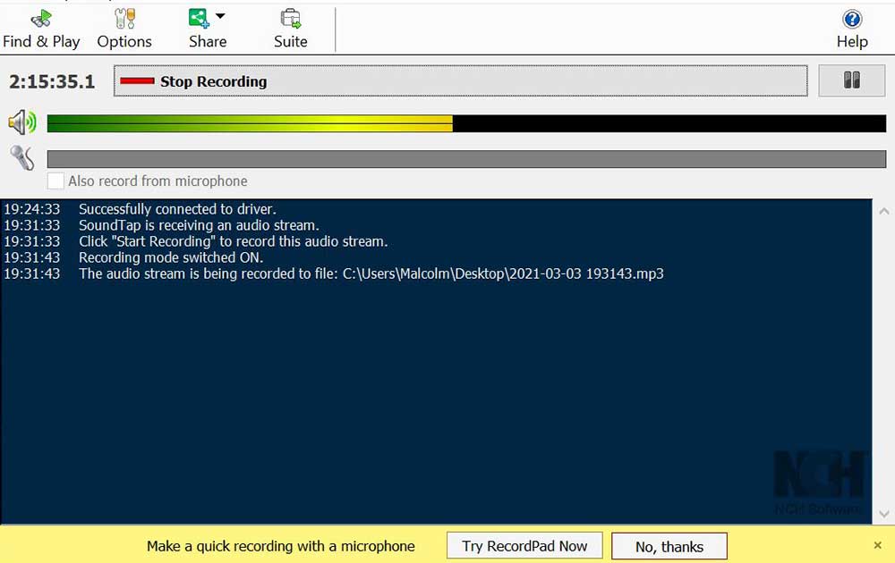
Task: Open the Help icon
Action: click(x=852, y=29)
